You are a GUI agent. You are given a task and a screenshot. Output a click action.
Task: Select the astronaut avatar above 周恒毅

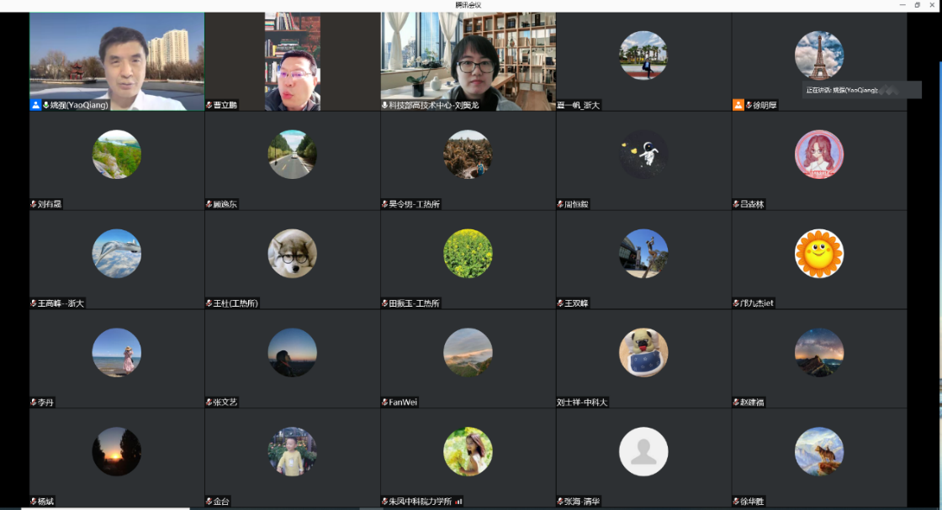point(643,155)
